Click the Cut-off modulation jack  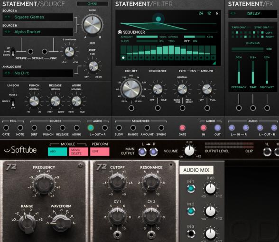131,108
